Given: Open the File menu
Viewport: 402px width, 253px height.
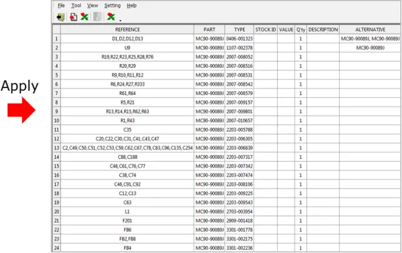Looking at the screenshot, I should (x=61, y=6).
